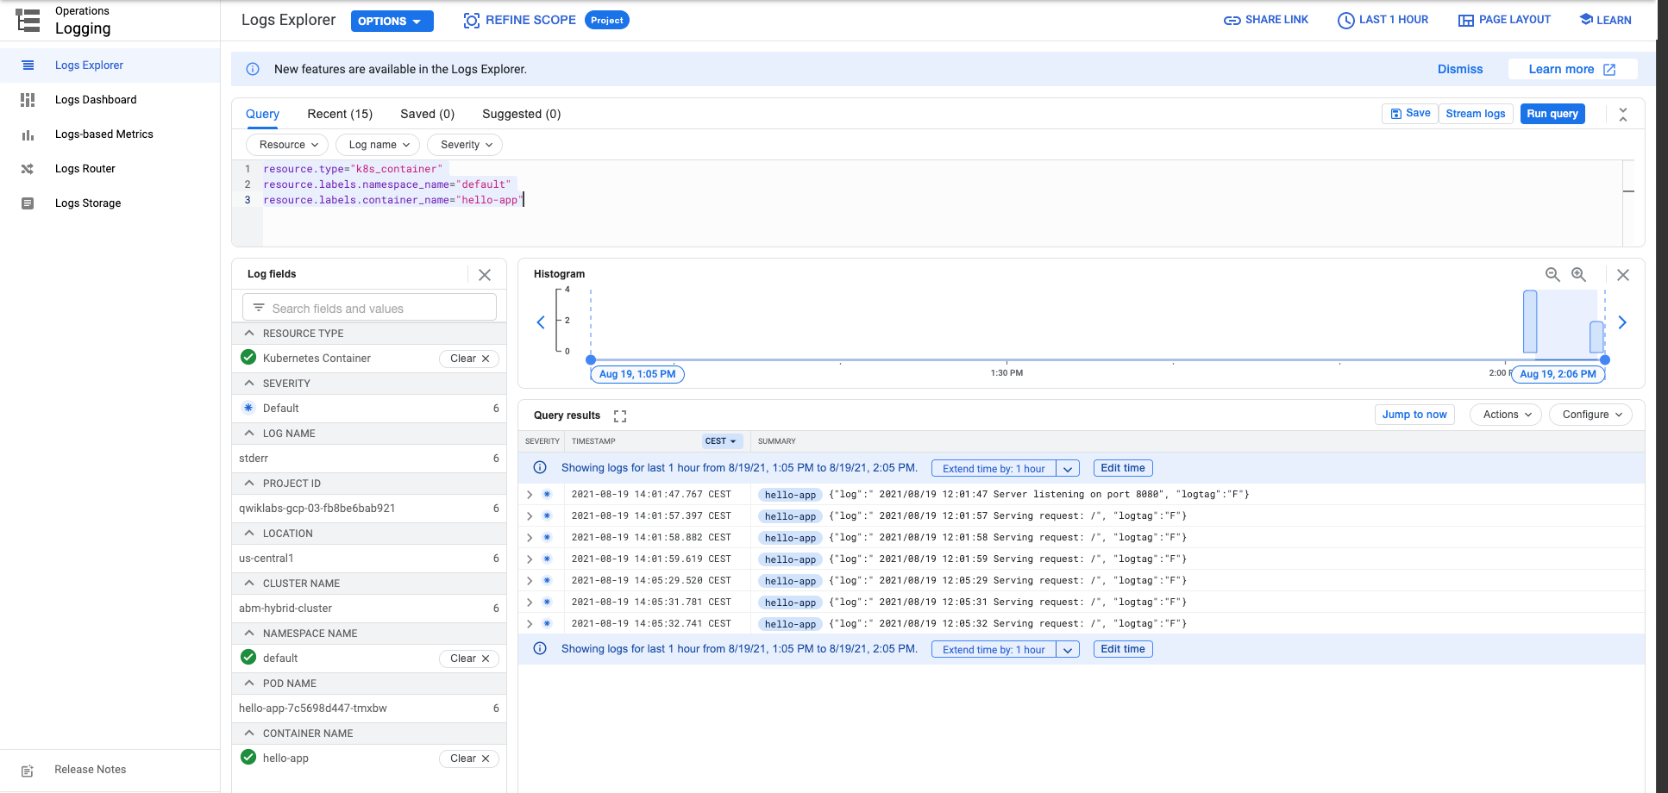
Task: Open the Logs Router sidebar icon
Action: [28, 169]
